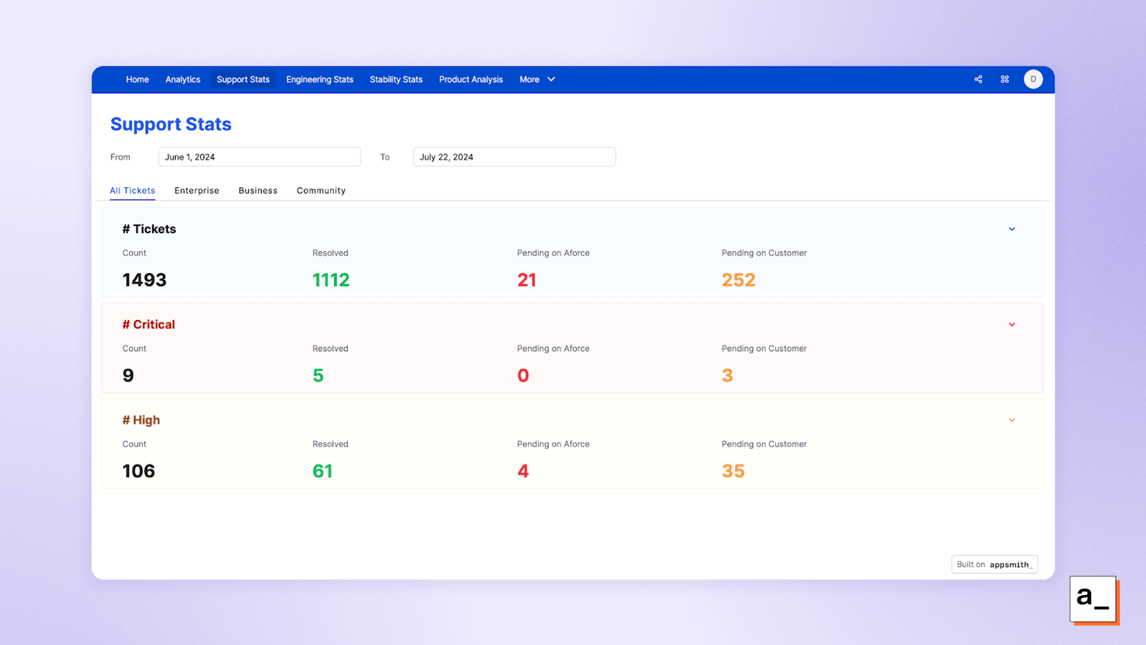Open the More navigation dropdown
The height and width of the screenshot is (645, 1146).
(536, 79)
